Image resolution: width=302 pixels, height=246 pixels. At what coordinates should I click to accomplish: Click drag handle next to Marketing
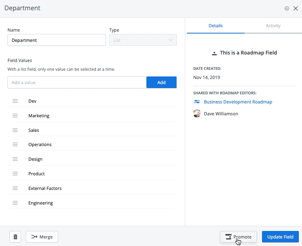coord(15,116)
